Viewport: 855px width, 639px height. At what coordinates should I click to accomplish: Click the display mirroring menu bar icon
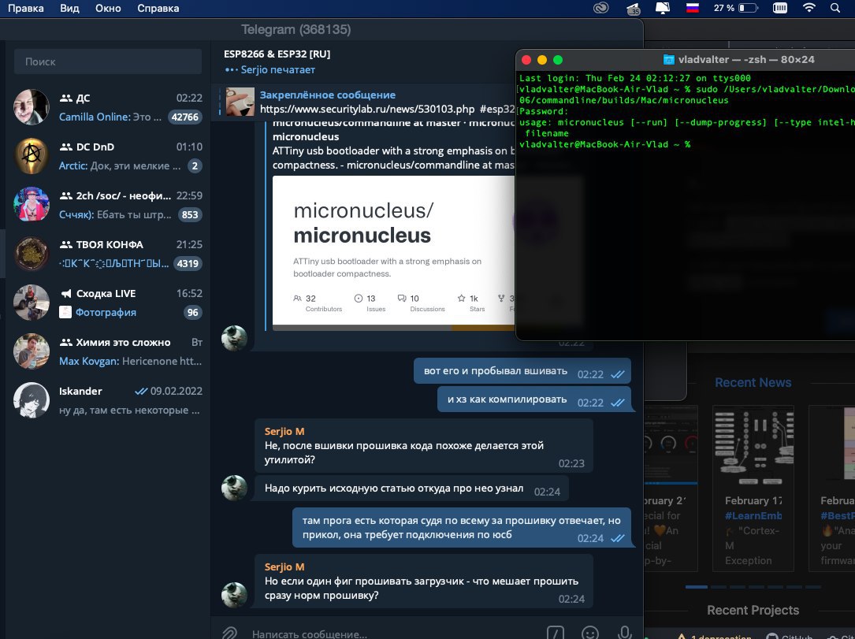[x=663, y=8]
